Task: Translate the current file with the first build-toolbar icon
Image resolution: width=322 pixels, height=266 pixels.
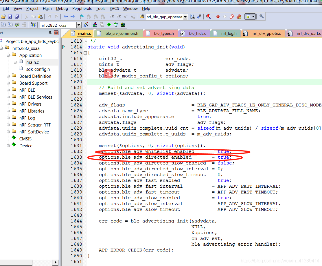Action: (x=3, y=25)
